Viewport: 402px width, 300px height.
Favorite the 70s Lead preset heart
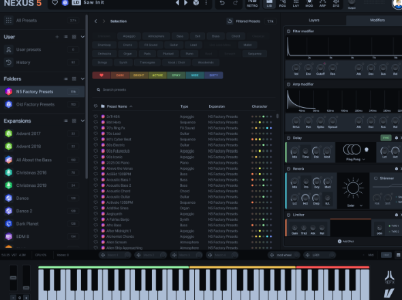[95, 134]
